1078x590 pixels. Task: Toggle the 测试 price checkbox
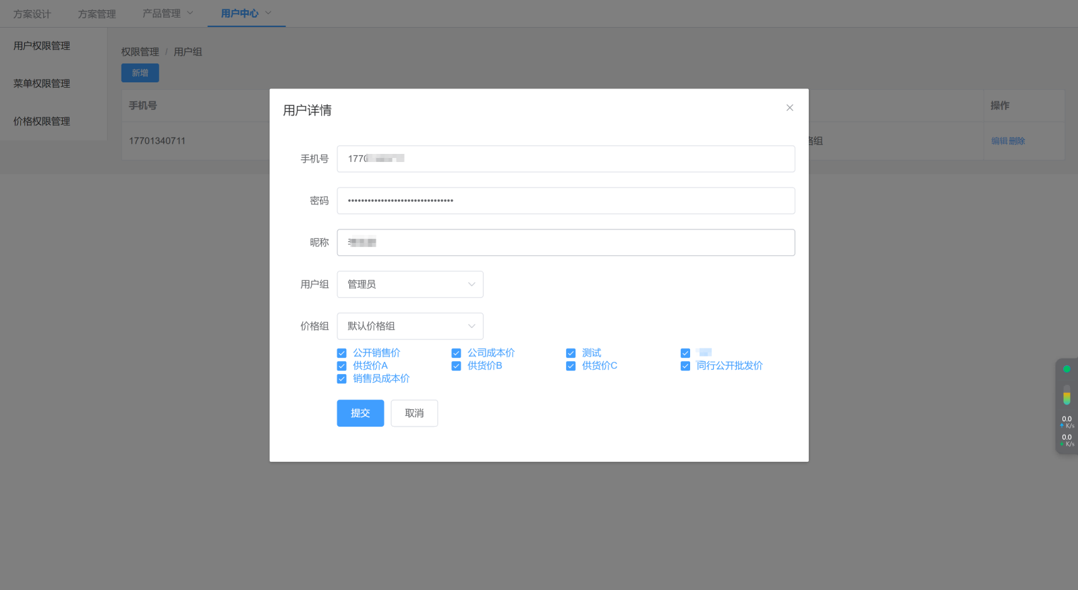pyautogui.click(x=571, y=353)
